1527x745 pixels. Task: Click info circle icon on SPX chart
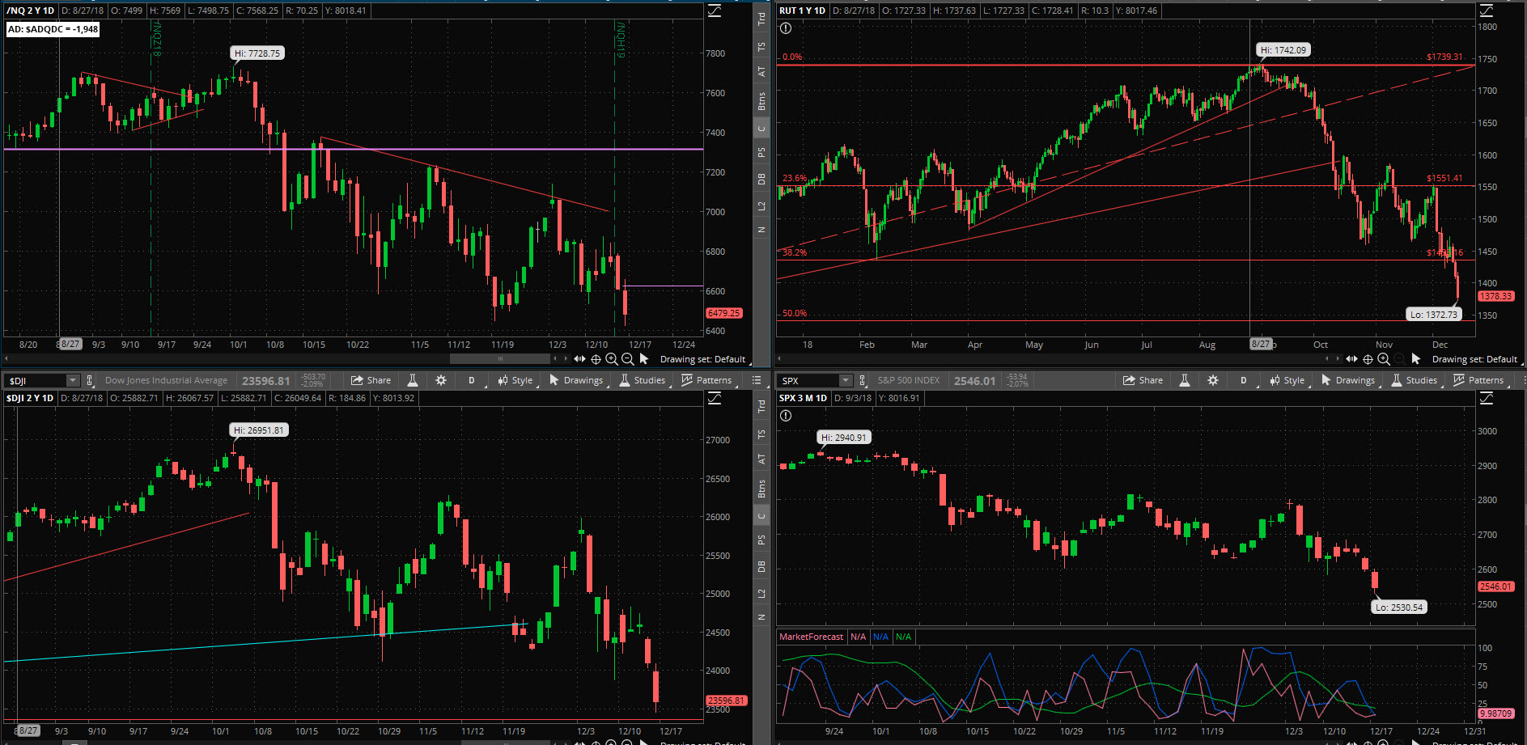(786, 416)
